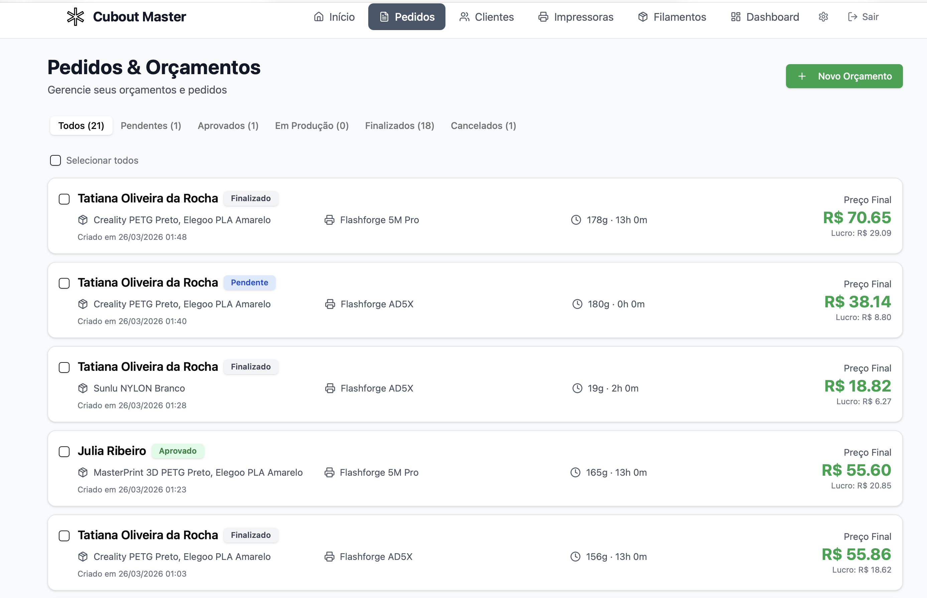
Task: Check Julia Ribeiro's order checkbox
Action: coord(64,452)
